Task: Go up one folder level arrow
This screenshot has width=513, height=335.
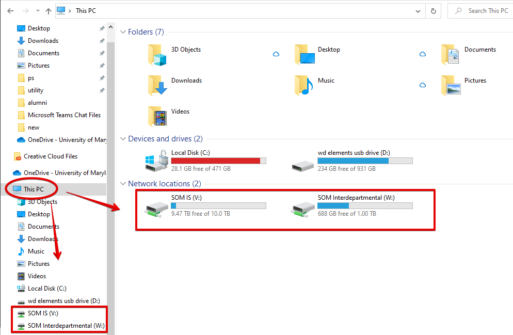Action: 48,11
